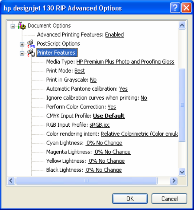Viewport: 194px width, 210px height.
Task: Click the Document Options tools icon
Action: (22, 25)
